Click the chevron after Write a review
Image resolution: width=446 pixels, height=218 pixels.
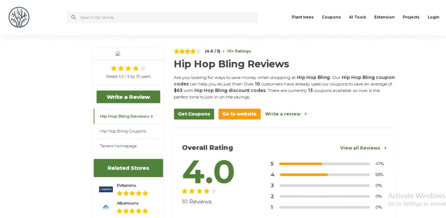(305, 114)
